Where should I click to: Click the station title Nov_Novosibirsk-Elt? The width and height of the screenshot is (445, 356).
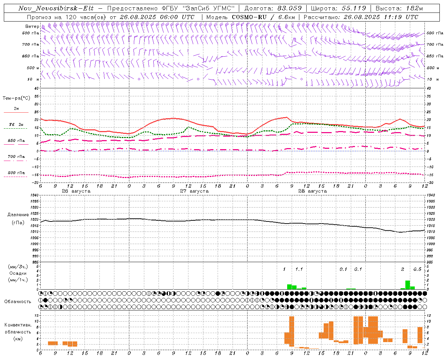pos(56,8)
